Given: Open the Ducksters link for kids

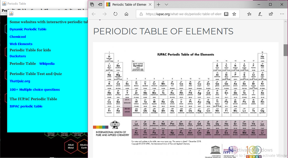Looking at the screenshot, I should [17, 56].
